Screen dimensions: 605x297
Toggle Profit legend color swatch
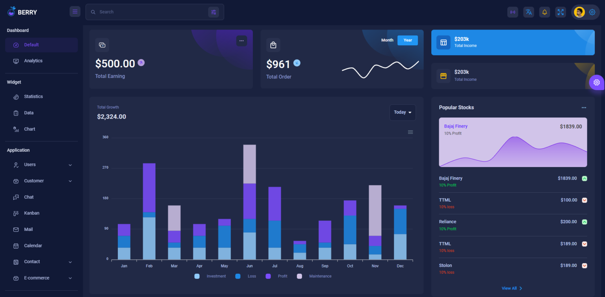click(x=268, y=276)
